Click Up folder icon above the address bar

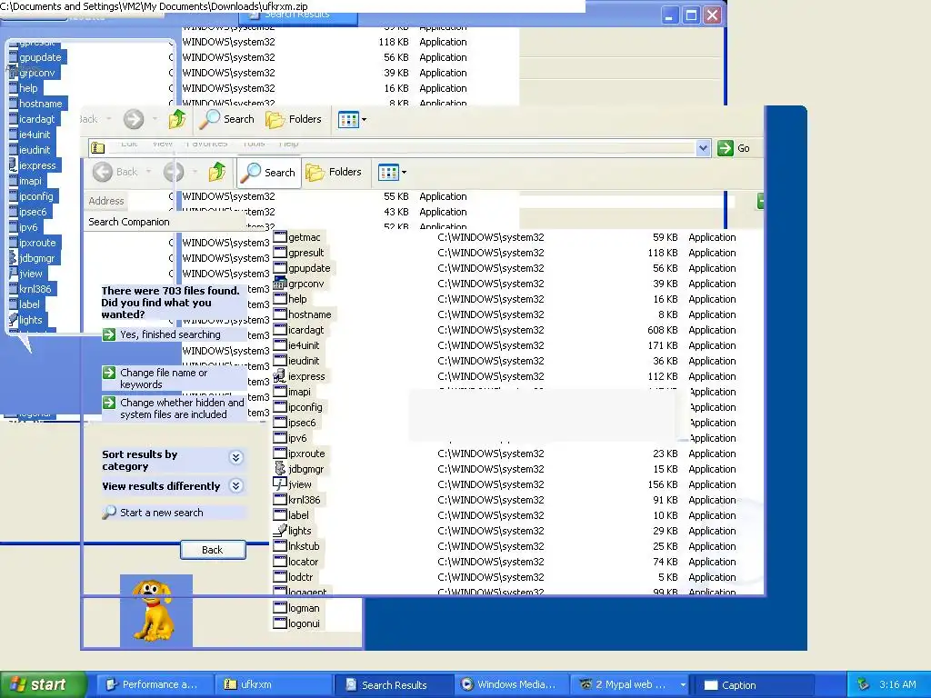(x=177, y=119)
